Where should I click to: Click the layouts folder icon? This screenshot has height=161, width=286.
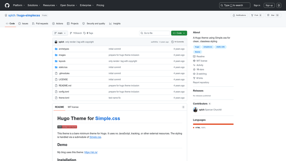56,61
